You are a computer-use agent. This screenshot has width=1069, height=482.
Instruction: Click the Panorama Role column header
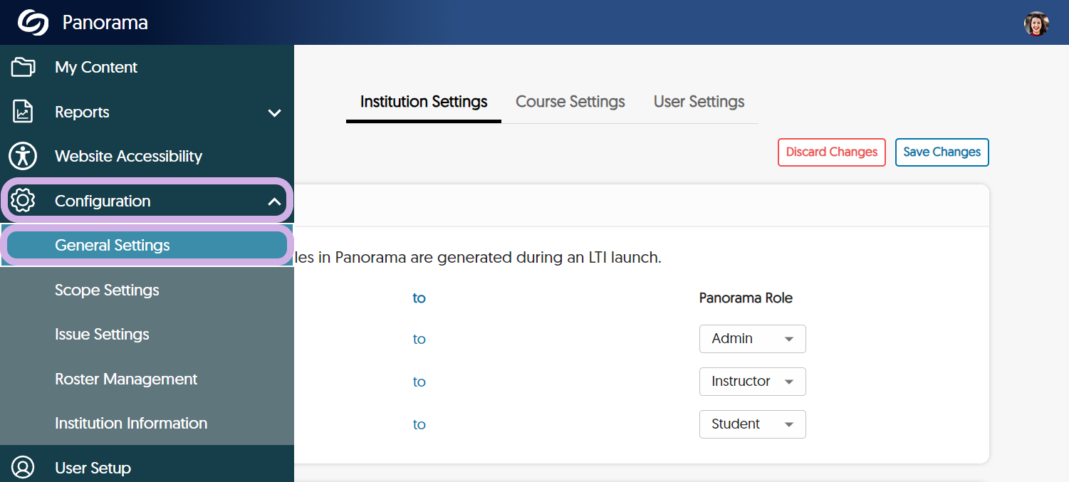pos(746,298)
